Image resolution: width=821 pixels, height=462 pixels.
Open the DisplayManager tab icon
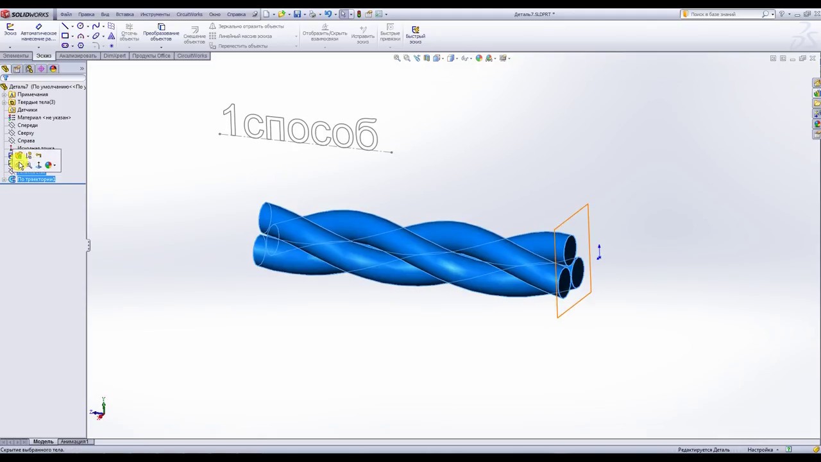pos(53,69)
